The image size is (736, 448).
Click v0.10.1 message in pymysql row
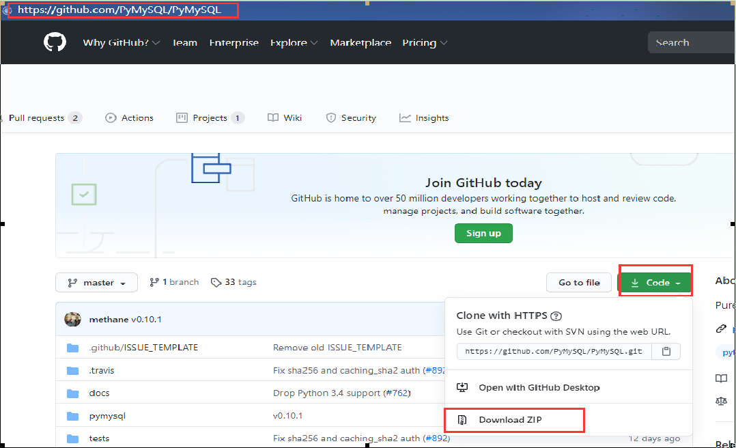pos(287,416)
